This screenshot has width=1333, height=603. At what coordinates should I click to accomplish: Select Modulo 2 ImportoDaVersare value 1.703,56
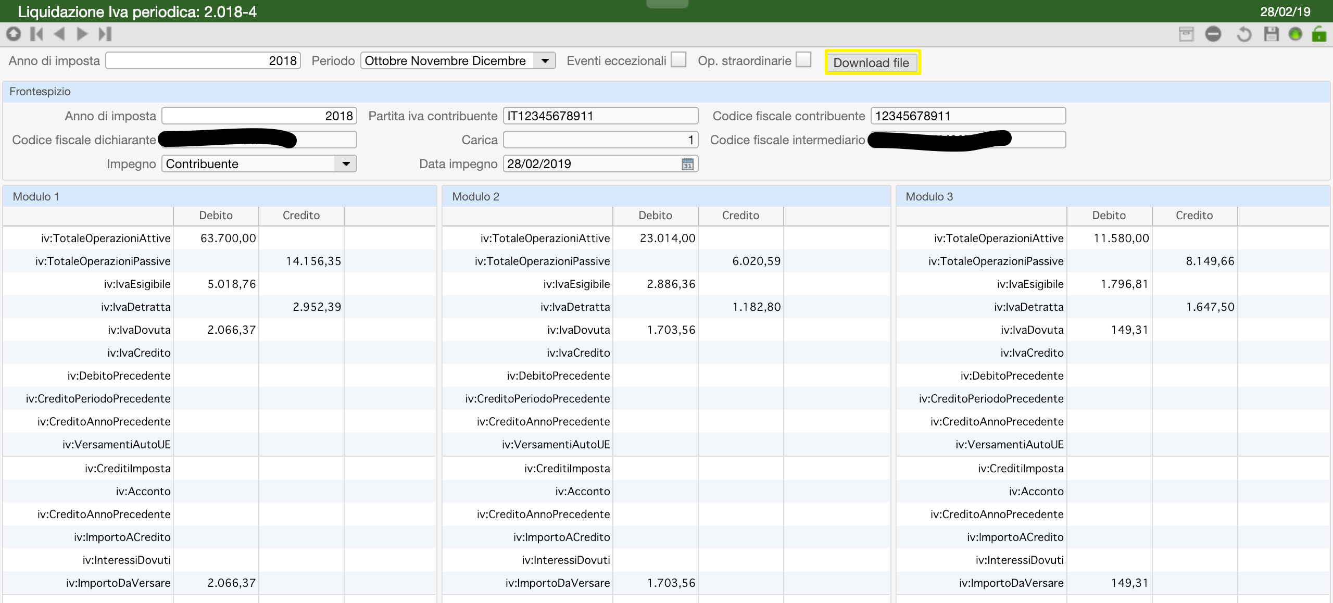pyautogui.click(x=656, y=583)
